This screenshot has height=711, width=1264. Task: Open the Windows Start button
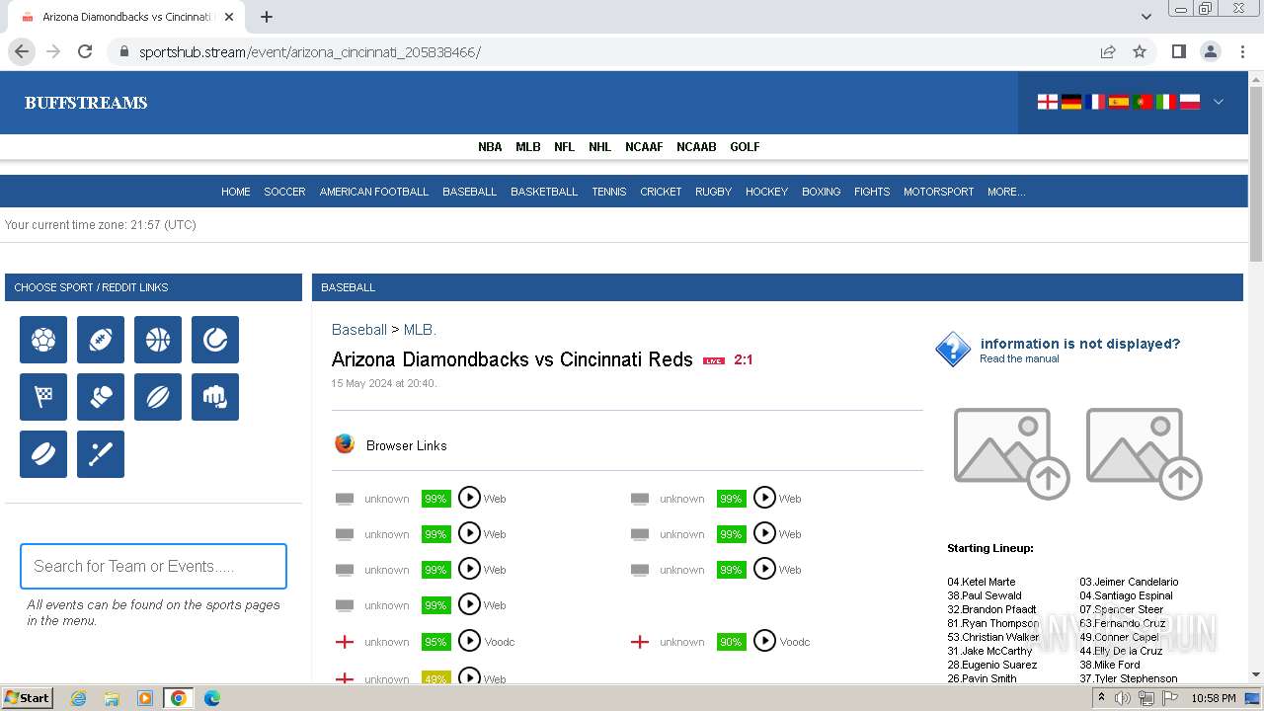click(x=28, y=698)
